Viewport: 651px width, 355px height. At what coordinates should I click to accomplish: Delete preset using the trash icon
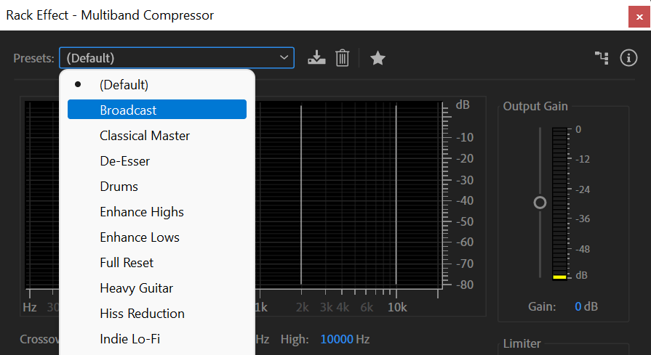tap(342, 58)
